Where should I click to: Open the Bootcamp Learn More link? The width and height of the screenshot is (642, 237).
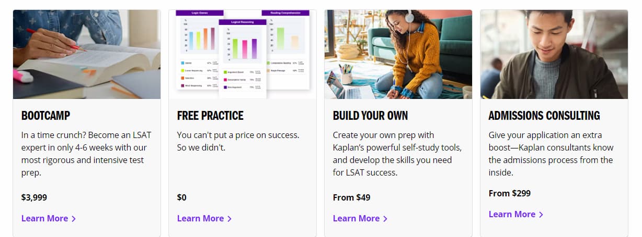[49, 218]
